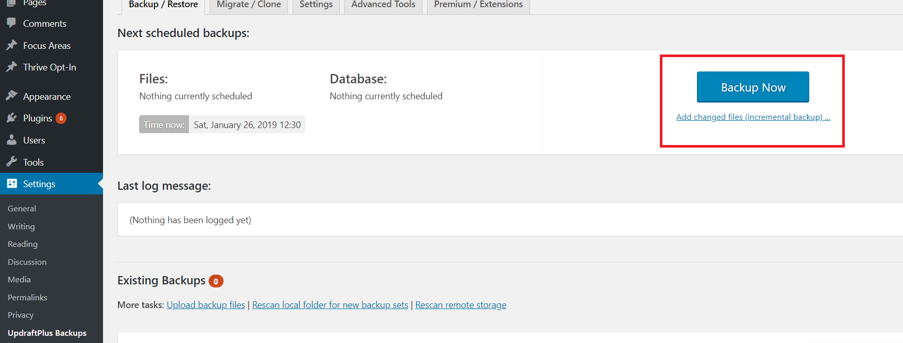Open the Pages menu item
The height and width of the screenshot is (343, 903).
tap(52, 4)
